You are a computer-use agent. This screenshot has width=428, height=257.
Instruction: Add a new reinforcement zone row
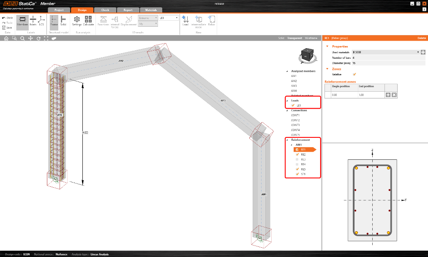(388, 95)
